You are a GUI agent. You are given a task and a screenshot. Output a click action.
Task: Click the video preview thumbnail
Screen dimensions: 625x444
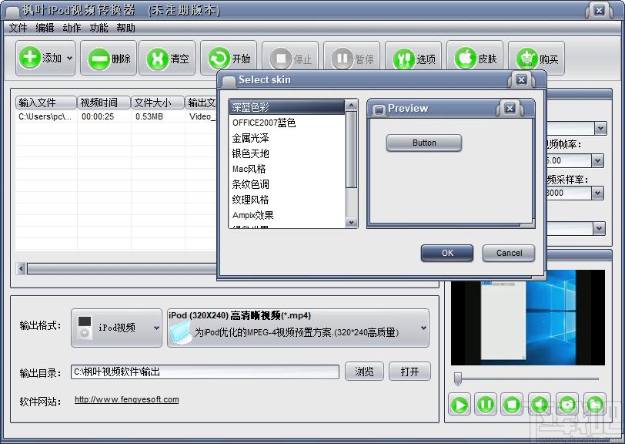[x=528, y=318]
